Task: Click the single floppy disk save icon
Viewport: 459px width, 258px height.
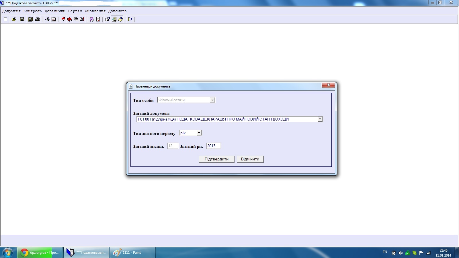Action: tap(22, 19)
